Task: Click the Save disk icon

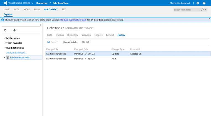Action: tap(48, 42)
